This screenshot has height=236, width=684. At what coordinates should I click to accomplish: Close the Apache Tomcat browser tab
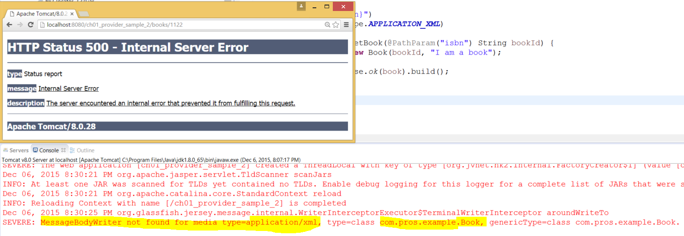pos(72,14)
